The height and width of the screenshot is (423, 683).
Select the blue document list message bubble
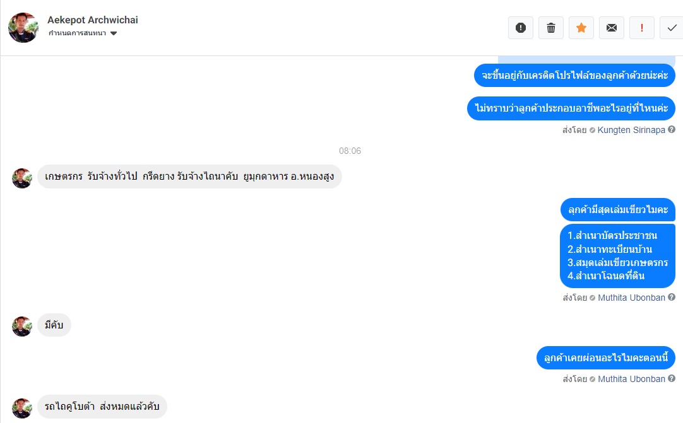[617, 256]
